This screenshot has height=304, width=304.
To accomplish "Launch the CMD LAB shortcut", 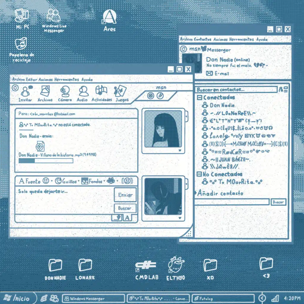I will coord(145,265).
